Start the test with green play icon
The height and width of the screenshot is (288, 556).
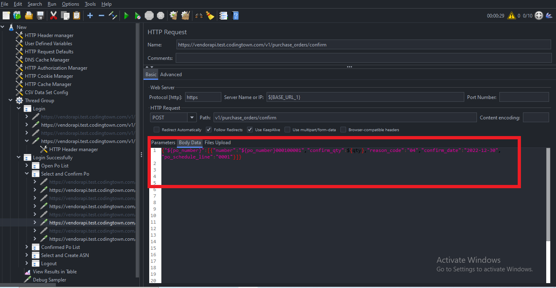[126, 15]
